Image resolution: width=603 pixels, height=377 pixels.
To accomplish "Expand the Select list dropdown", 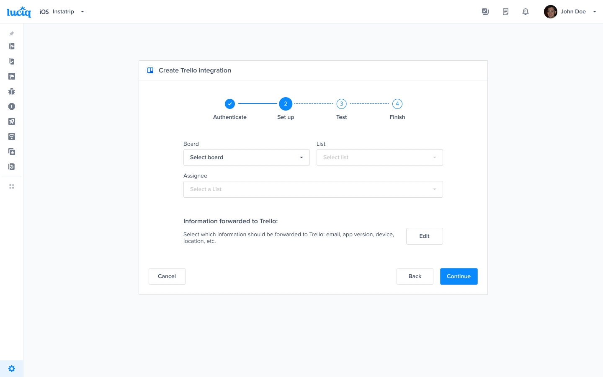I will point(379,158).
